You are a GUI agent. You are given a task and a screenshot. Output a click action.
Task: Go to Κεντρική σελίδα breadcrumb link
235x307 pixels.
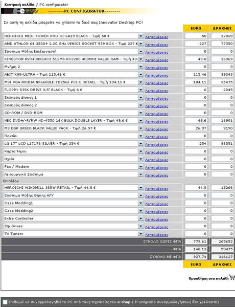pos(19,5)
